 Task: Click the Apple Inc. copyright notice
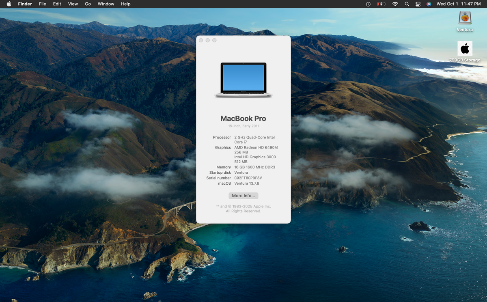pyautogui.click(x=243, y=209)
